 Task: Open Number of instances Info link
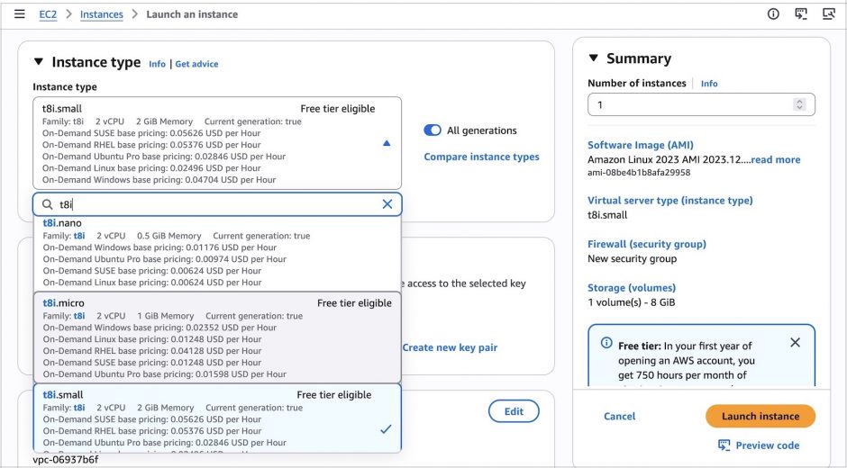(709, 83)
